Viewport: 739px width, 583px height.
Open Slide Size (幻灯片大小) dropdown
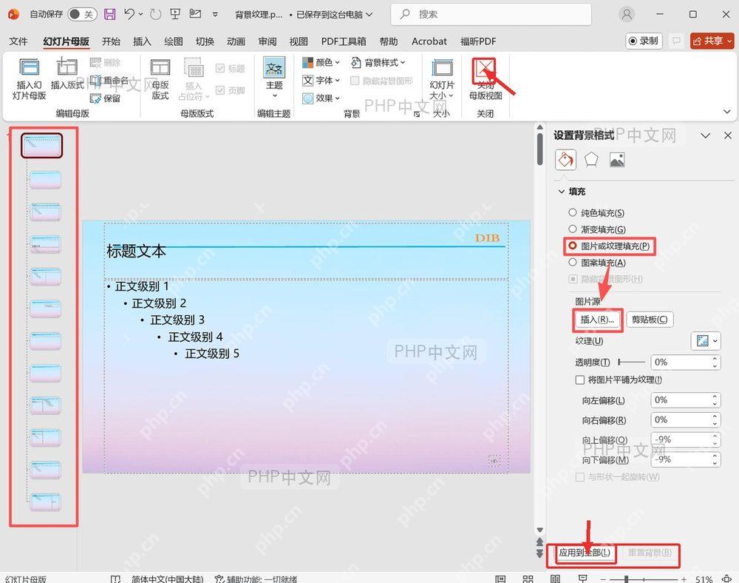tap(442, 78)
